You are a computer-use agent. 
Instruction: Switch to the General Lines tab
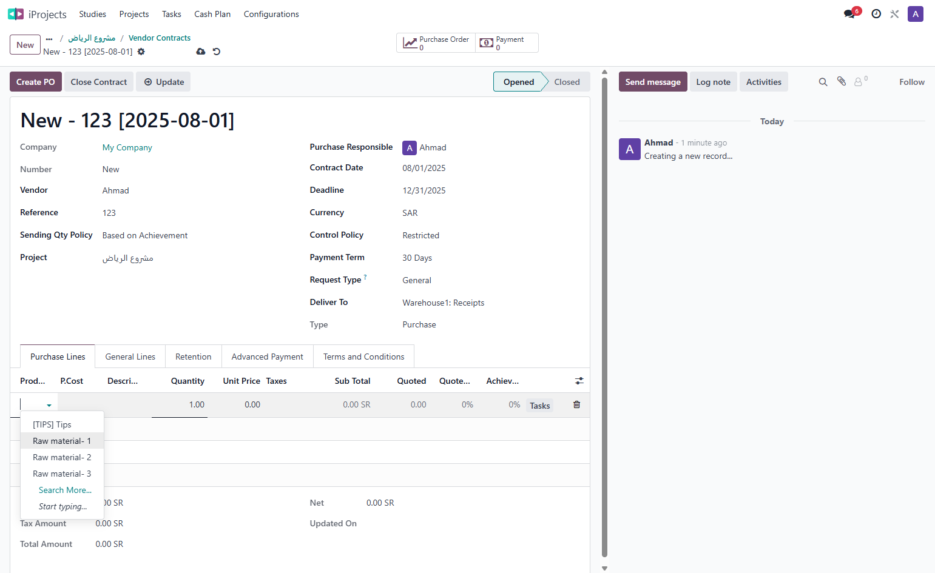(x=130, y=357)
